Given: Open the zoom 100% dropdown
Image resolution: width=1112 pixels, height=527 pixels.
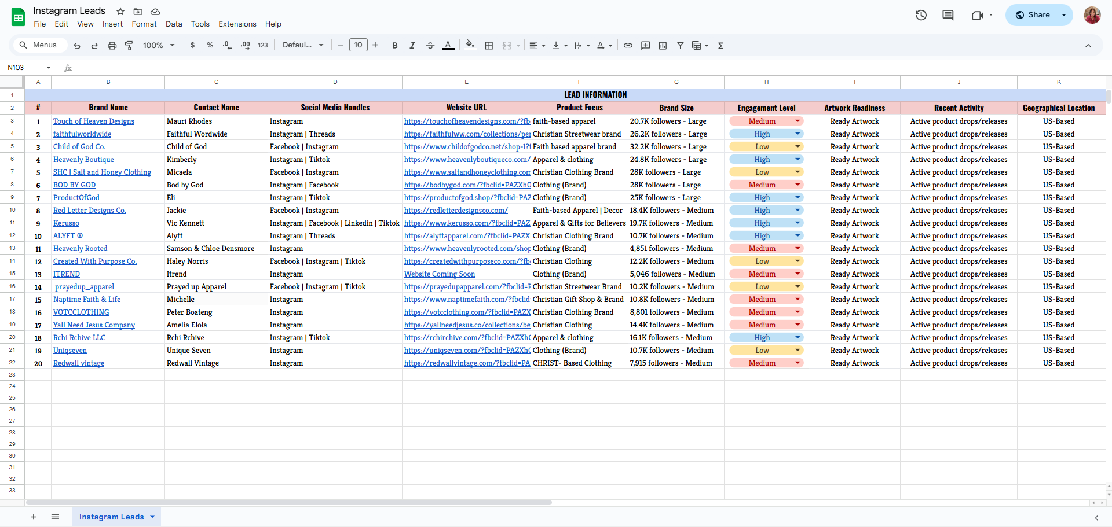Looking at the screenshot, I should click(159, 46).
